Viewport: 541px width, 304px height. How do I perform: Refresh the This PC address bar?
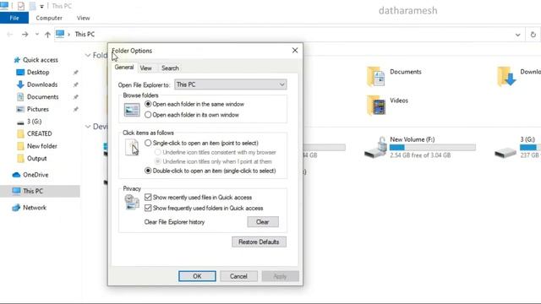click(x=533, y=35)
